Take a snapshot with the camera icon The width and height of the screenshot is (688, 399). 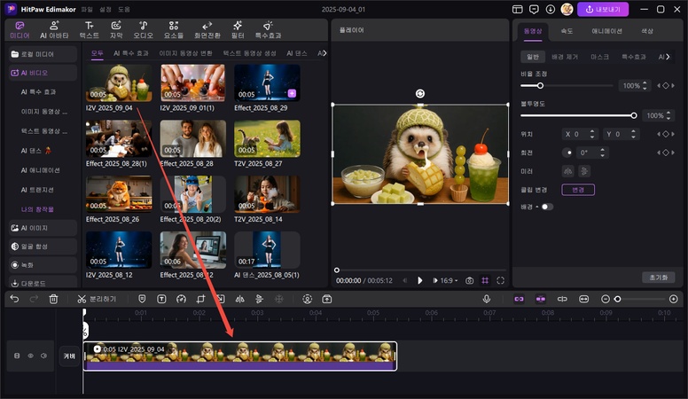pyautogui.click(x=469, y=280)
